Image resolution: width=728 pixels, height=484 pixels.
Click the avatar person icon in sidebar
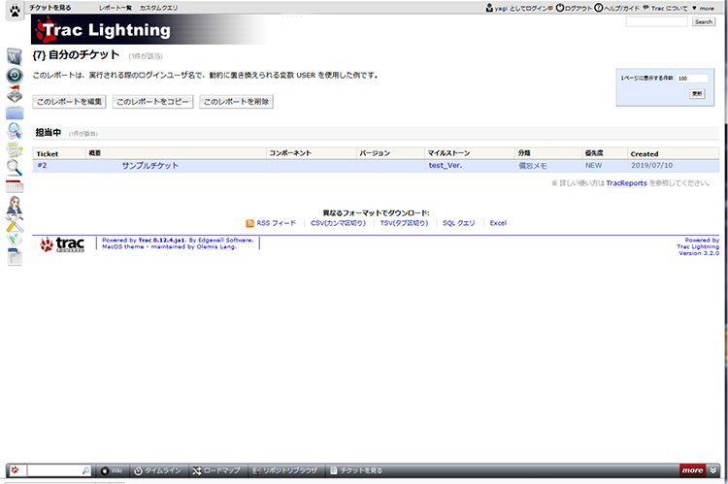(15, 206)
